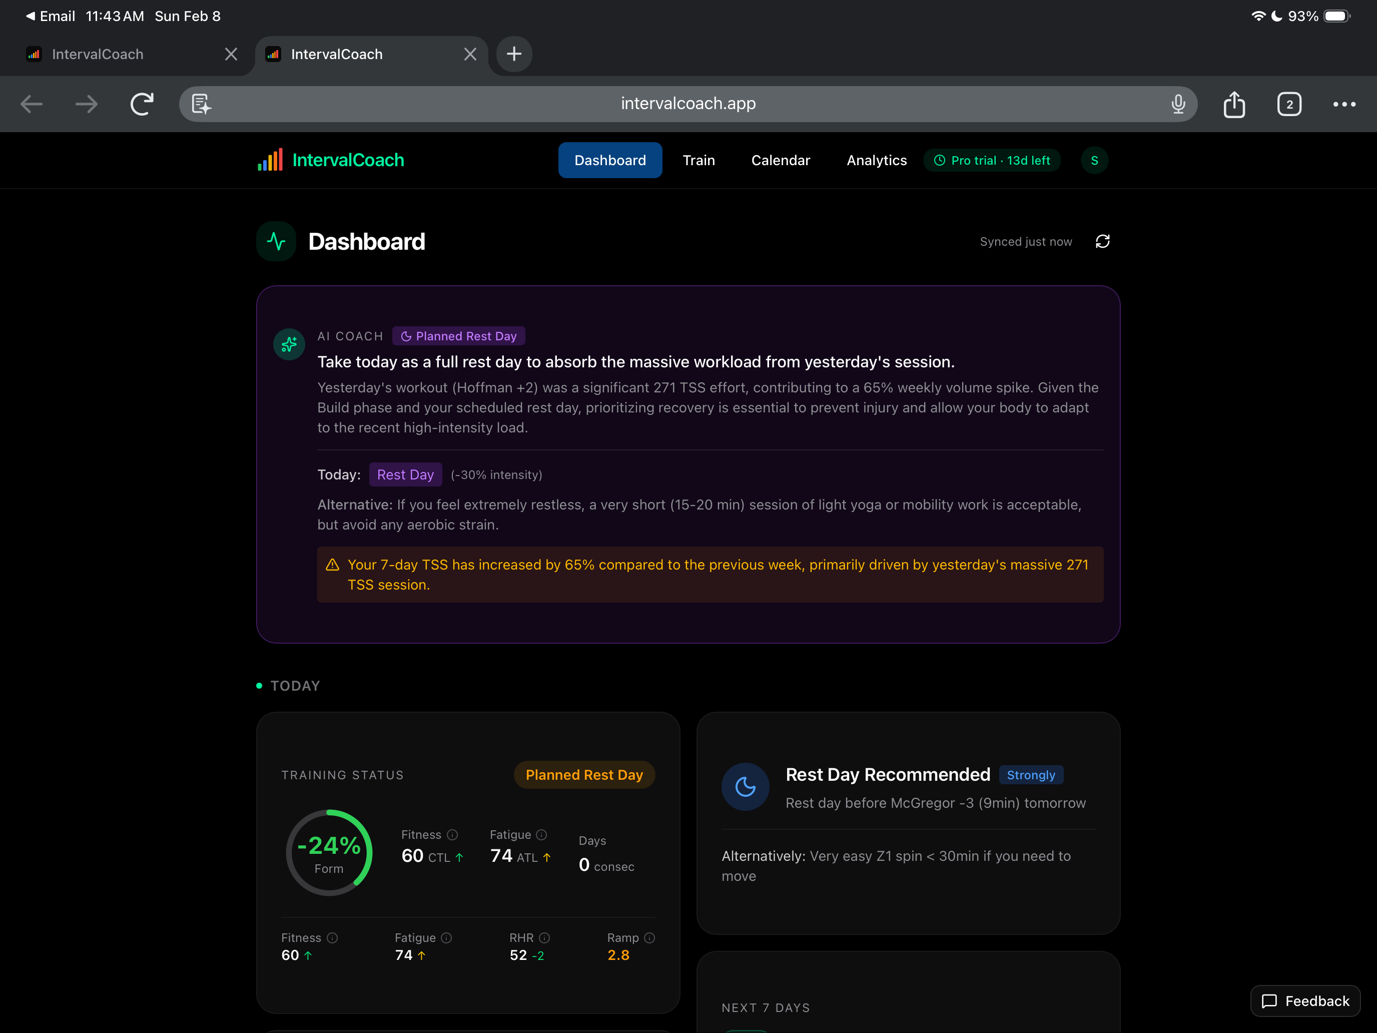Click the Feedback button
1377x1033 pixels.
[x=1305, y=1000]
